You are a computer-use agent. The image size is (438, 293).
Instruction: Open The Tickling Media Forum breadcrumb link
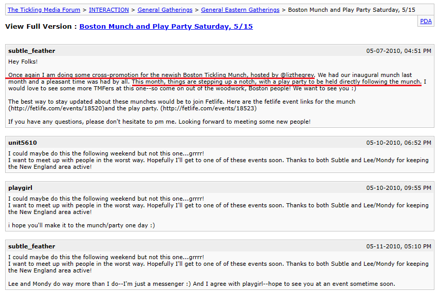click(x=44, y=10)
